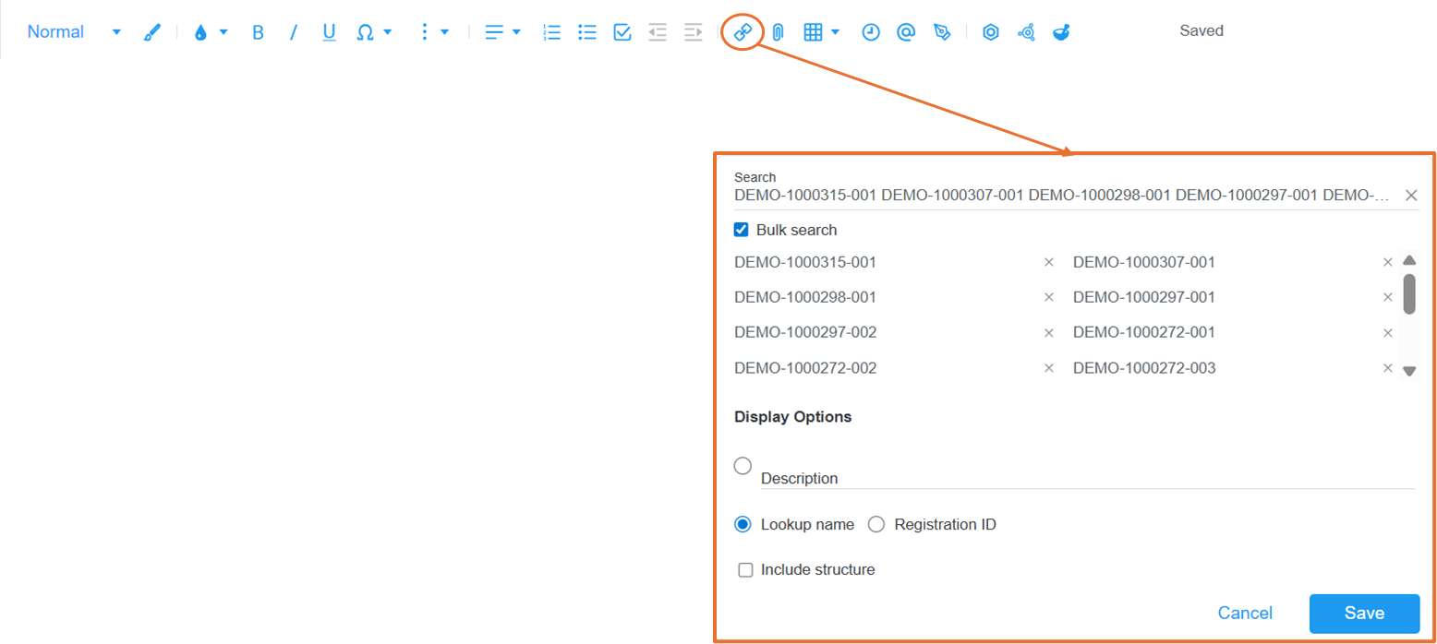Click the paperclip attachment icon

[x=778, y=32]
